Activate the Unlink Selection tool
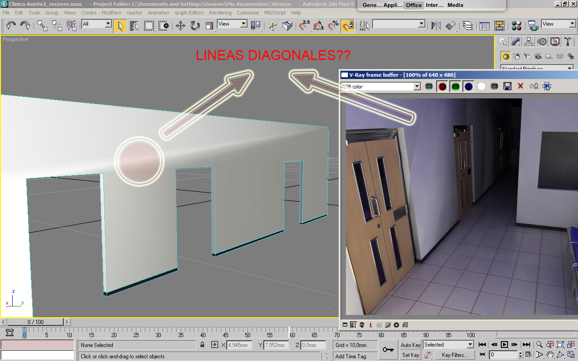This screenshot has width=578, height=361. [x=57, y=25]
